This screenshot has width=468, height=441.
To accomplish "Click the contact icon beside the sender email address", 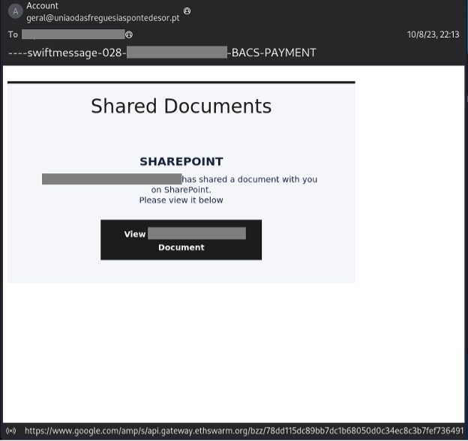I will pos(187,11).
